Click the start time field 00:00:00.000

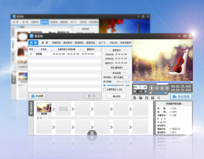[121, 54]
